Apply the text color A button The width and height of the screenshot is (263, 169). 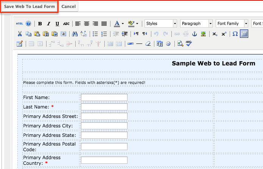click(x=117, y=24)
